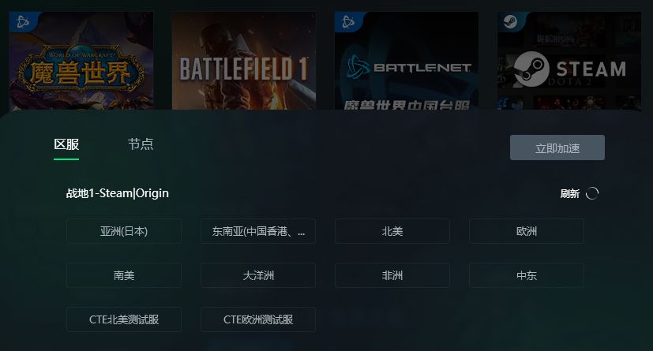Viewport: 653px width, 351px height.
Task: Pick the 大洋洲 server region
Action: 258,275
